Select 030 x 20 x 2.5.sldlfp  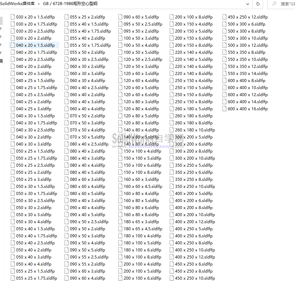pos(33,31)
